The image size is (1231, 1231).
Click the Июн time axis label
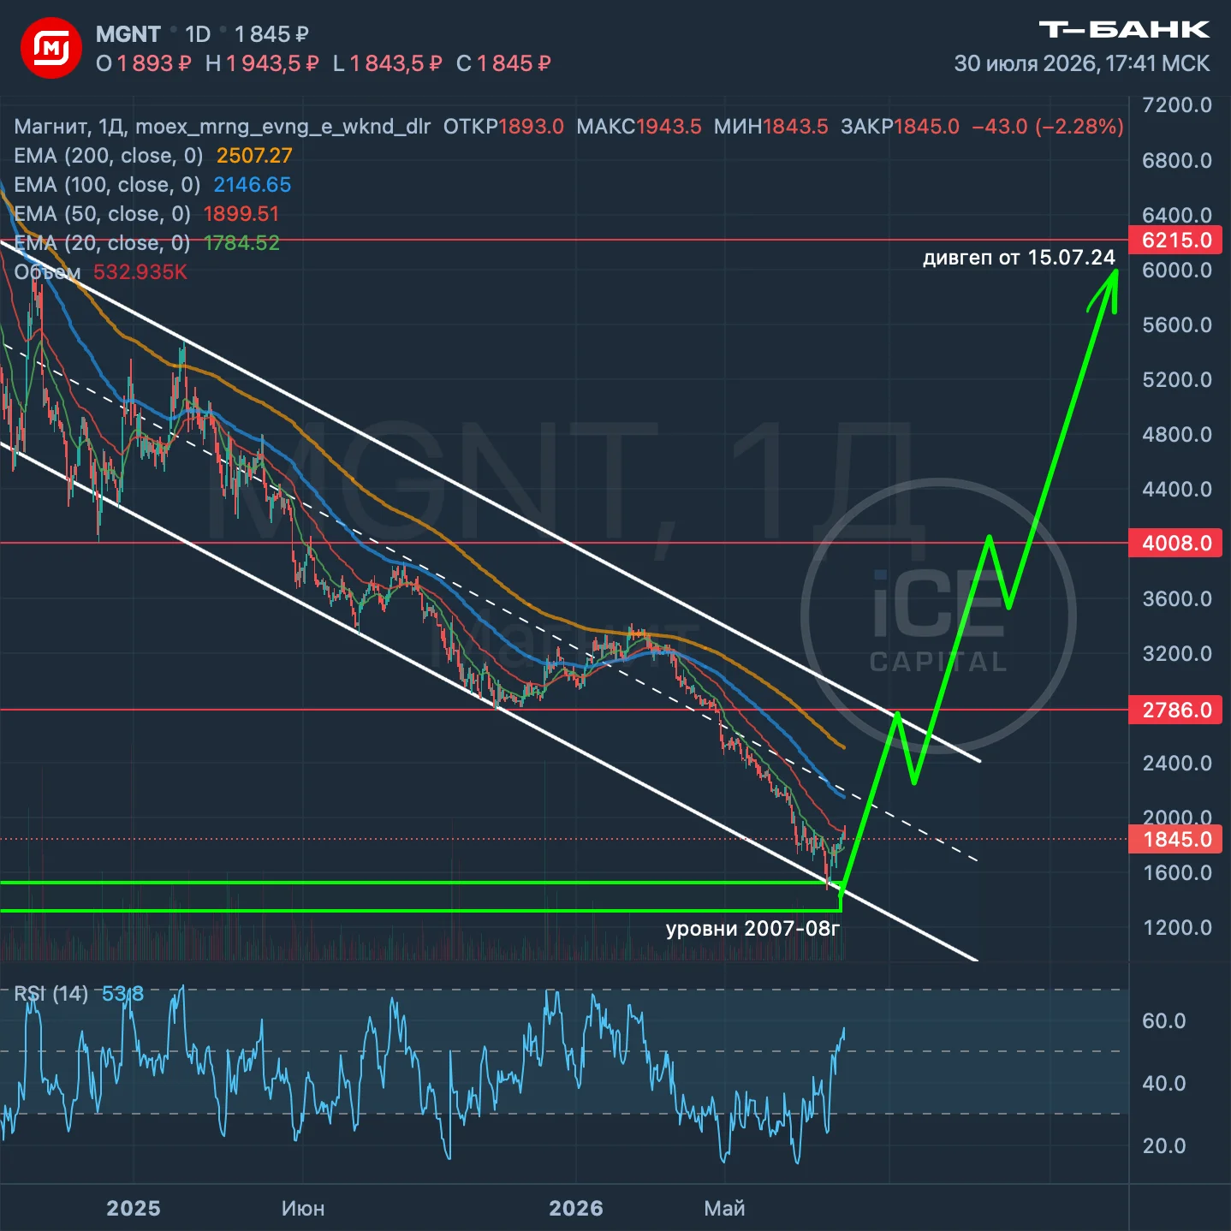(x=303, y=1209)
